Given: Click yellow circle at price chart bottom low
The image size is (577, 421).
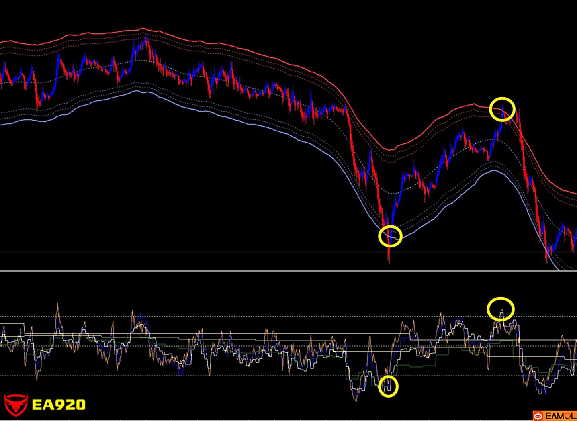Looking at the screenshot, I should coord(390,236).
